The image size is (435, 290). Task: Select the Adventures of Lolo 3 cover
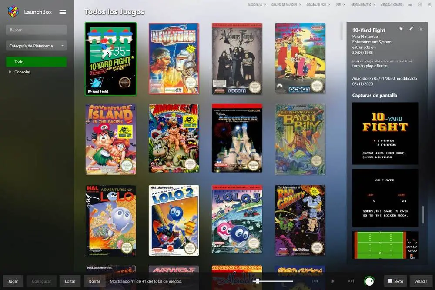coord(237,219)
